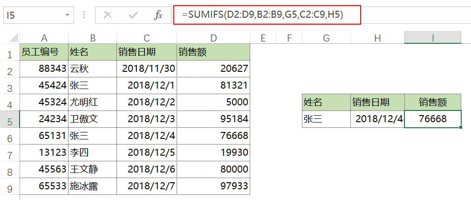The height and width of the screenshot is (200, 471).
Task: Select column D header
Action: coord(213,38)
